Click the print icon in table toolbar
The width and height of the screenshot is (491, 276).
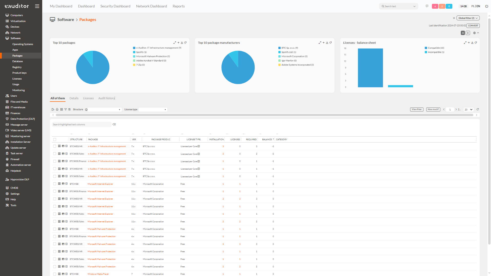57,109
